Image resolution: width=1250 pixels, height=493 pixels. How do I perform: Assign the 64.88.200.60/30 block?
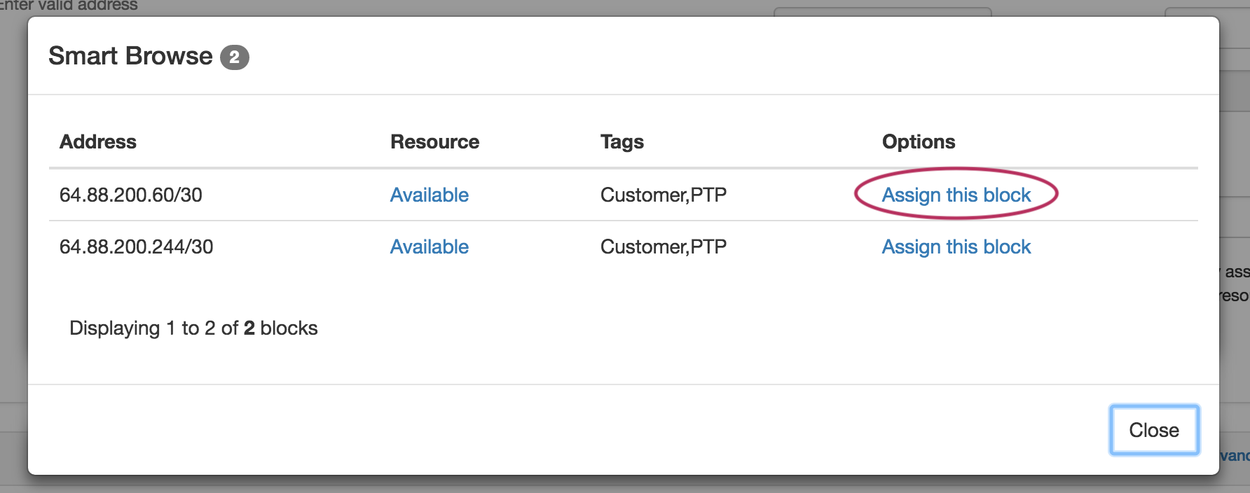coord(956,195)
